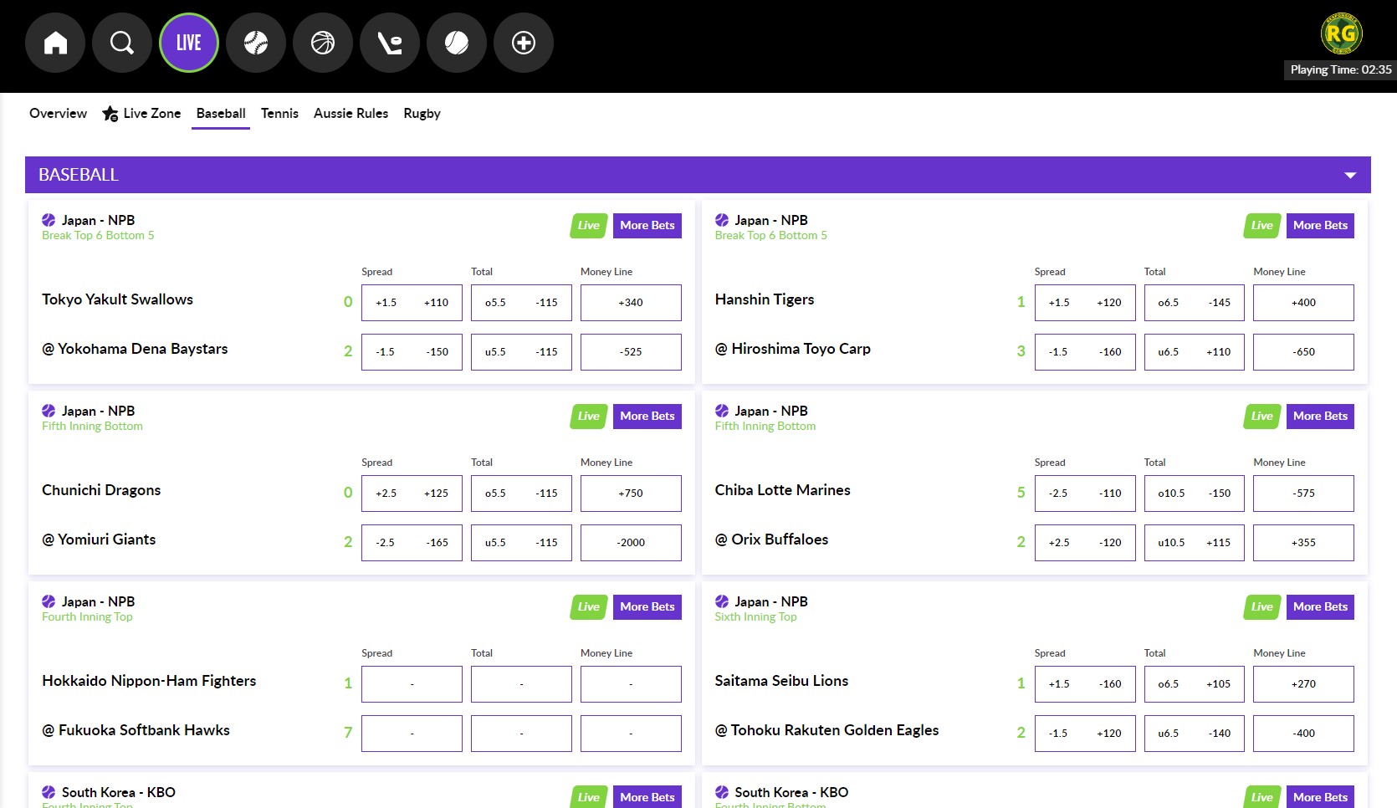Pick Tokyo Yakult Swallows spread +1.5 +110
Screen dimensions: 1397x808
coord(412,303)
